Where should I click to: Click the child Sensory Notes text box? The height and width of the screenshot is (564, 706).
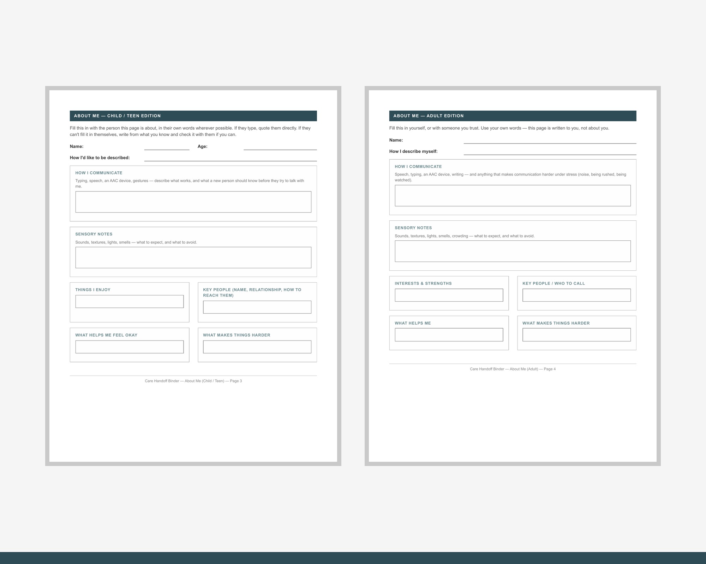coord(193,258)
